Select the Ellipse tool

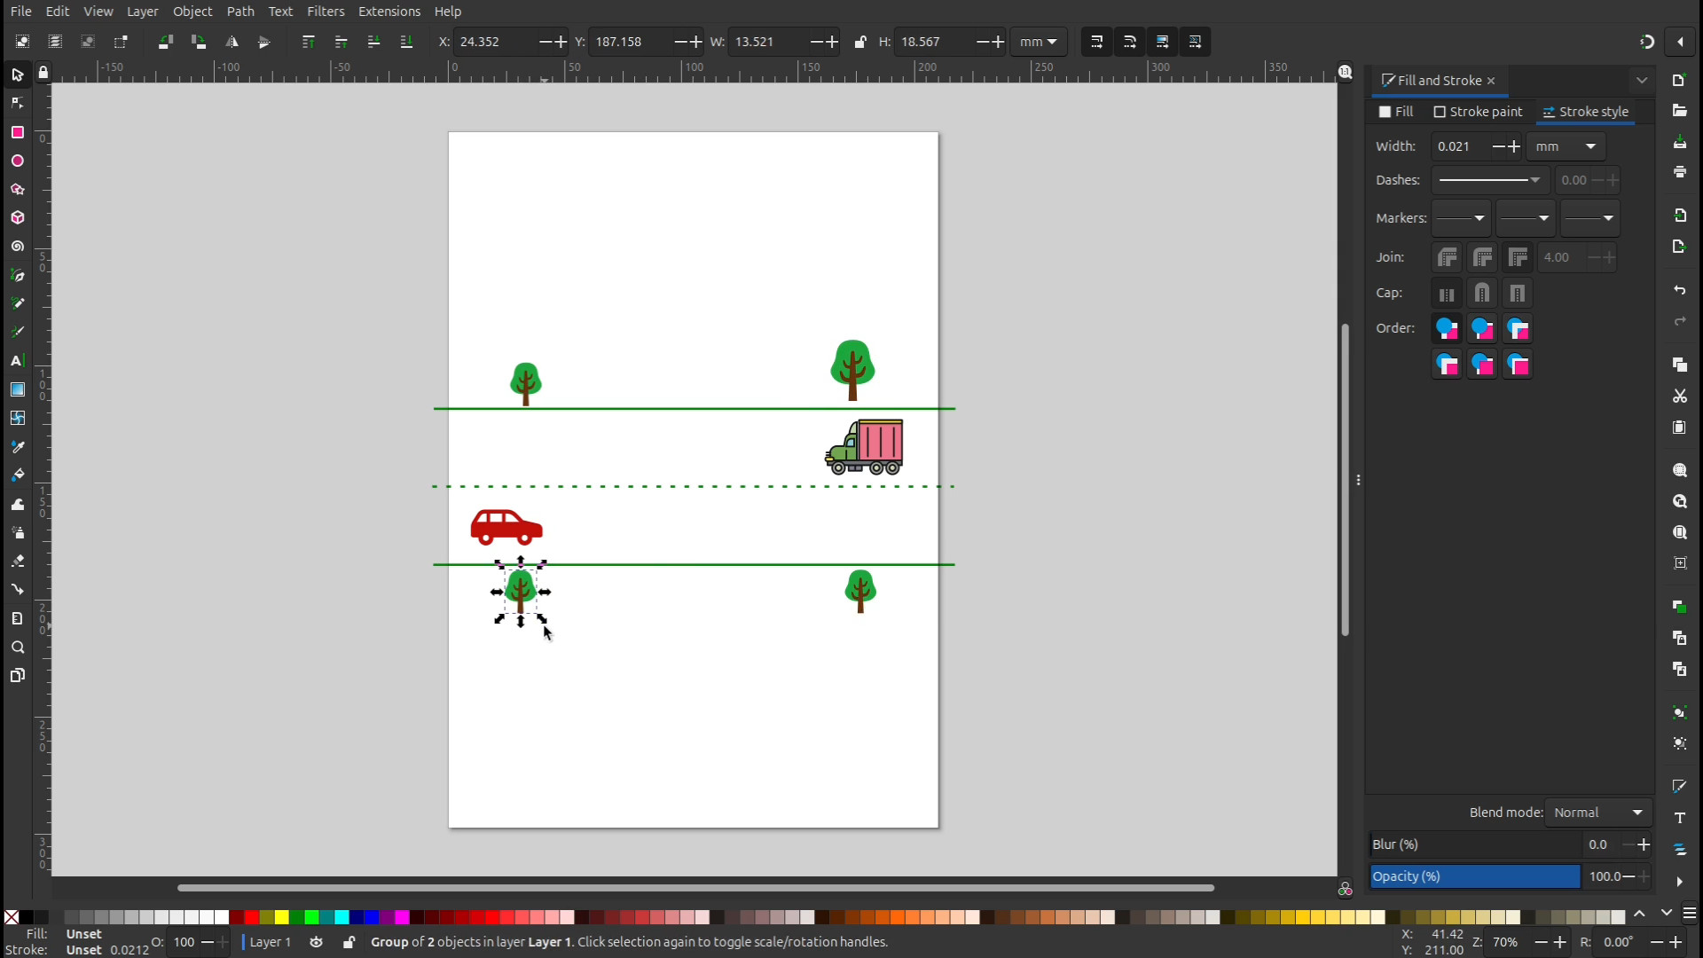coord(17,161)
